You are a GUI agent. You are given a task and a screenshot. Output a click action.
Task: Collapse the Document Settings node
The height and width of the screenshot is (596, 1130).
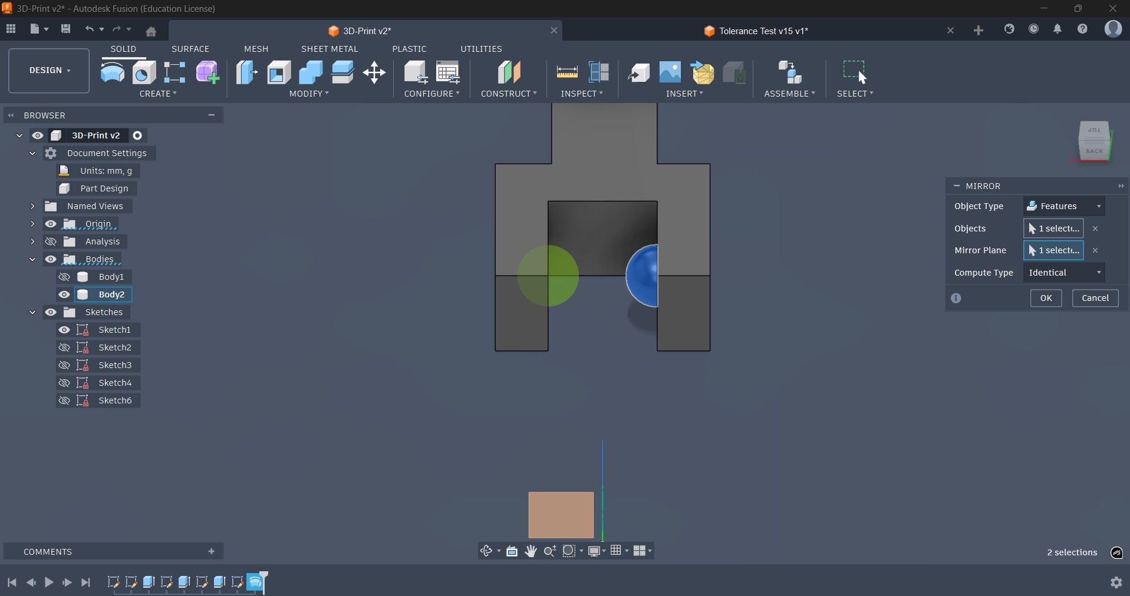(x=32, y=153)
